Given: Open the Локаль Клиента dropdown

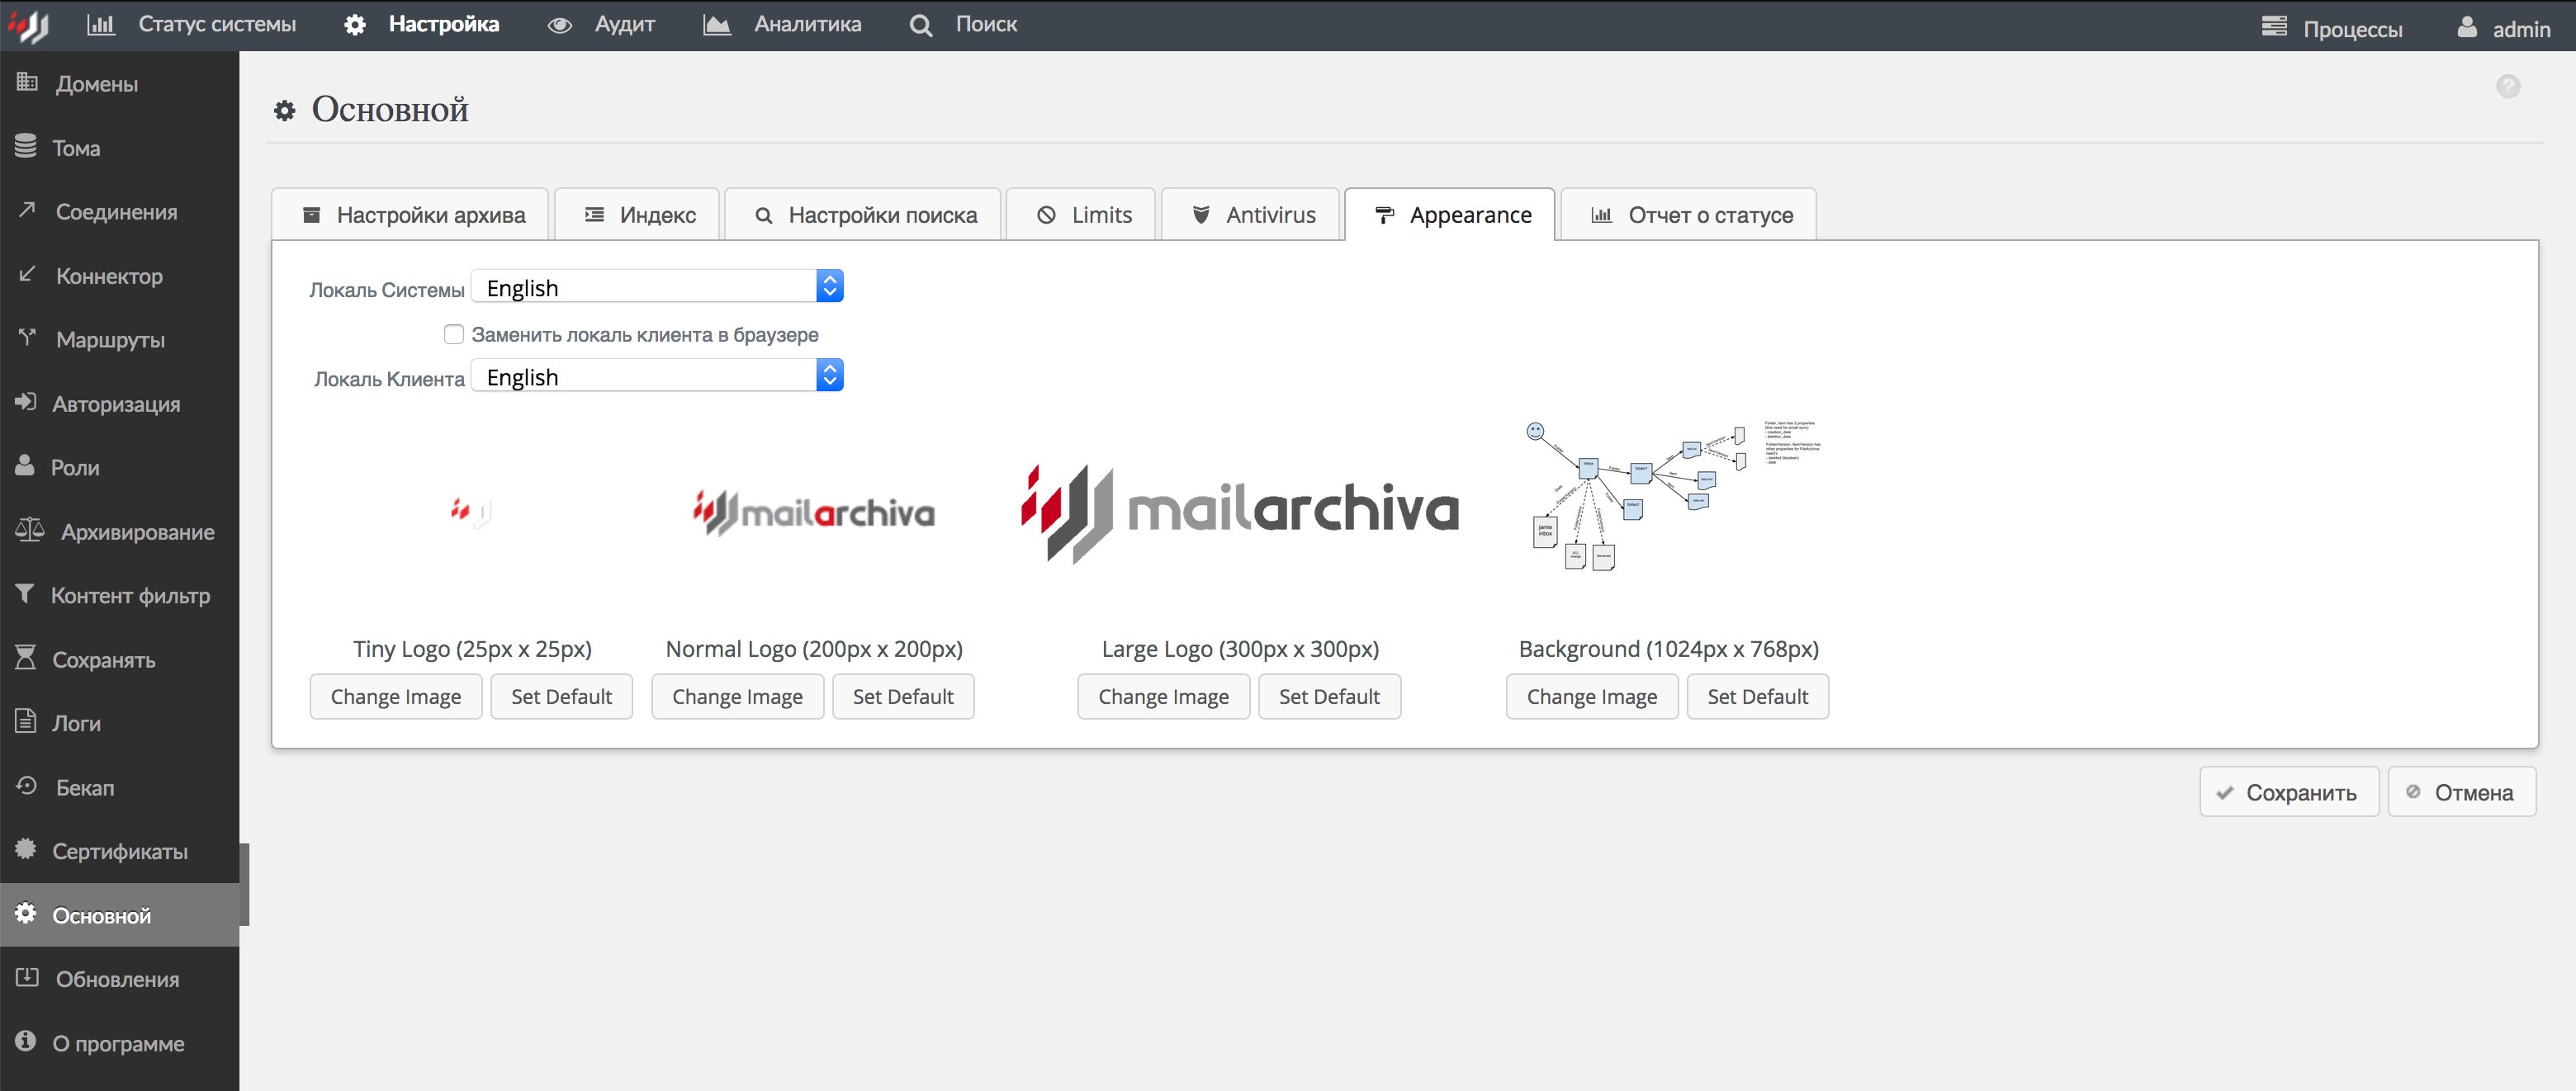Looking at the screenshot, I should [657, 376].
